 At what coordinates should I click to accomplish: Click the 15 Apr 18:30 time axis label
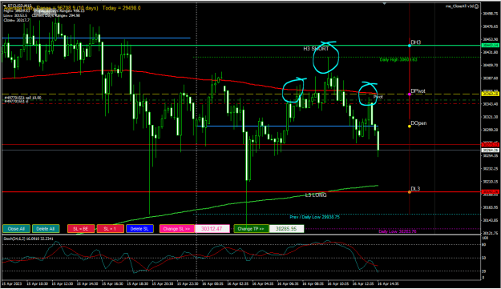(x=137, y=283)
